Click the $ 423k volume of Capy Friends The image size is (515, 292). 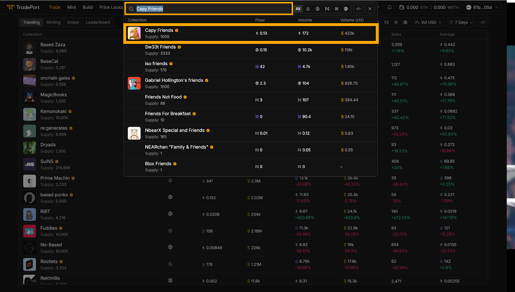(x=348, y=33)
